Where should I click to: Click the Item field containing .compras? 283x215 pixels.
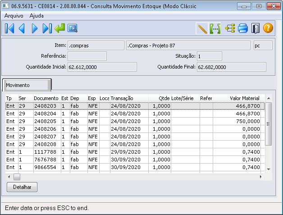[x=96, y=46]
